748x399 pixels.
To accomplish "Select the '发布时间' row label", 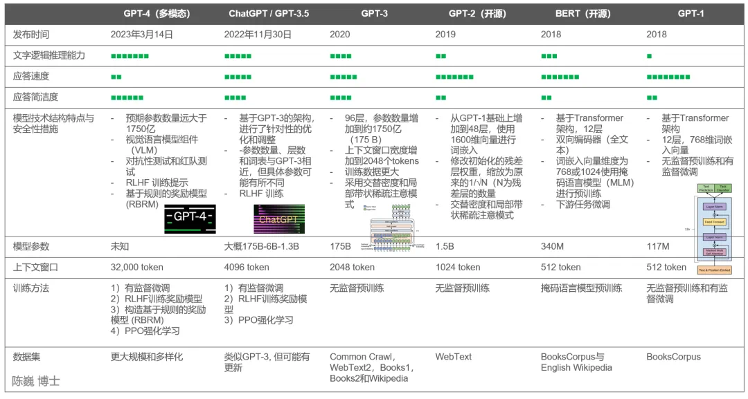I will pyautogui.click(x=31, y=35).
